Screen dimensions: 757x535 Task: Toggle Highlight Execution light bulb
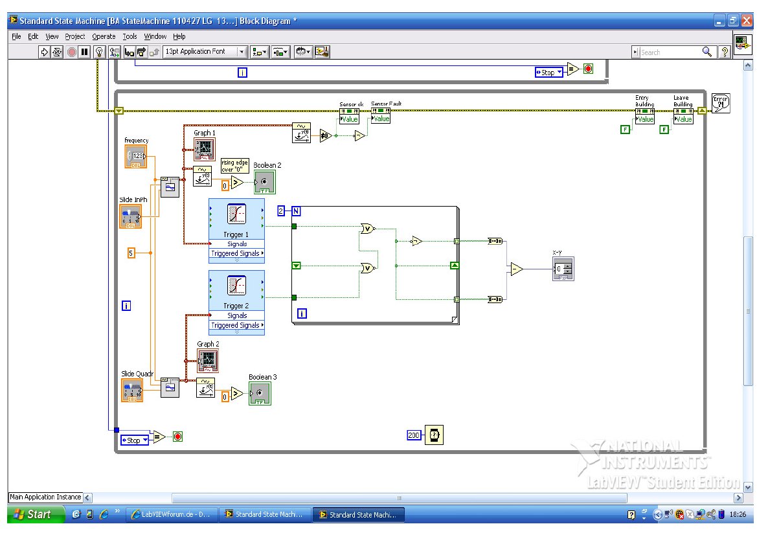(x=100, y=52)
